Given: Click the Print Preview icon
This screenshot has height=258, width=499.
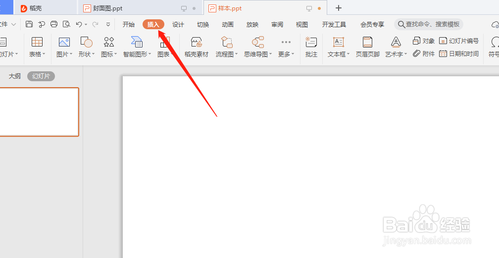Looking at the screenshot, I should point(66,24).
